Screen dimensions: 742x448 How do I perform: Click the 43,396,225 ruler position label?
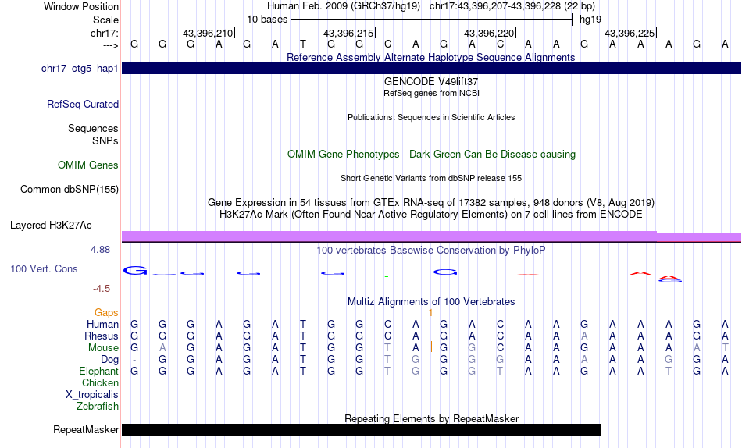630,33
